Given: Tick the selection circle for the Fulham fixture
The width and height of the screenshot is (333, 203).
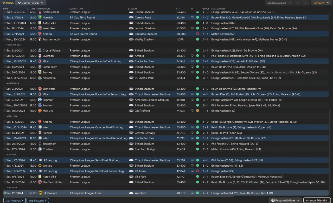Looking at the screenshot, I should (x=5, y=133).
